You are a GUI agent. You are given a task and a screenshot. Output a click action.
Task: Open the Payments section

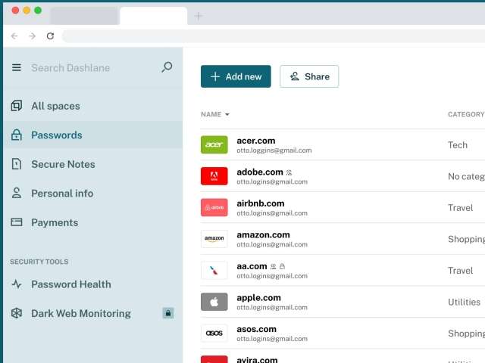pyautogui.click(x=92, y=222)
